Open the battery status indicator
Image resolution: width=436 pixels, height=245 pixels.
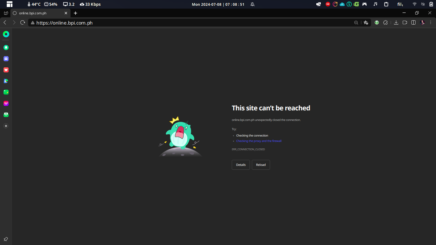click(x=431, y=4)
